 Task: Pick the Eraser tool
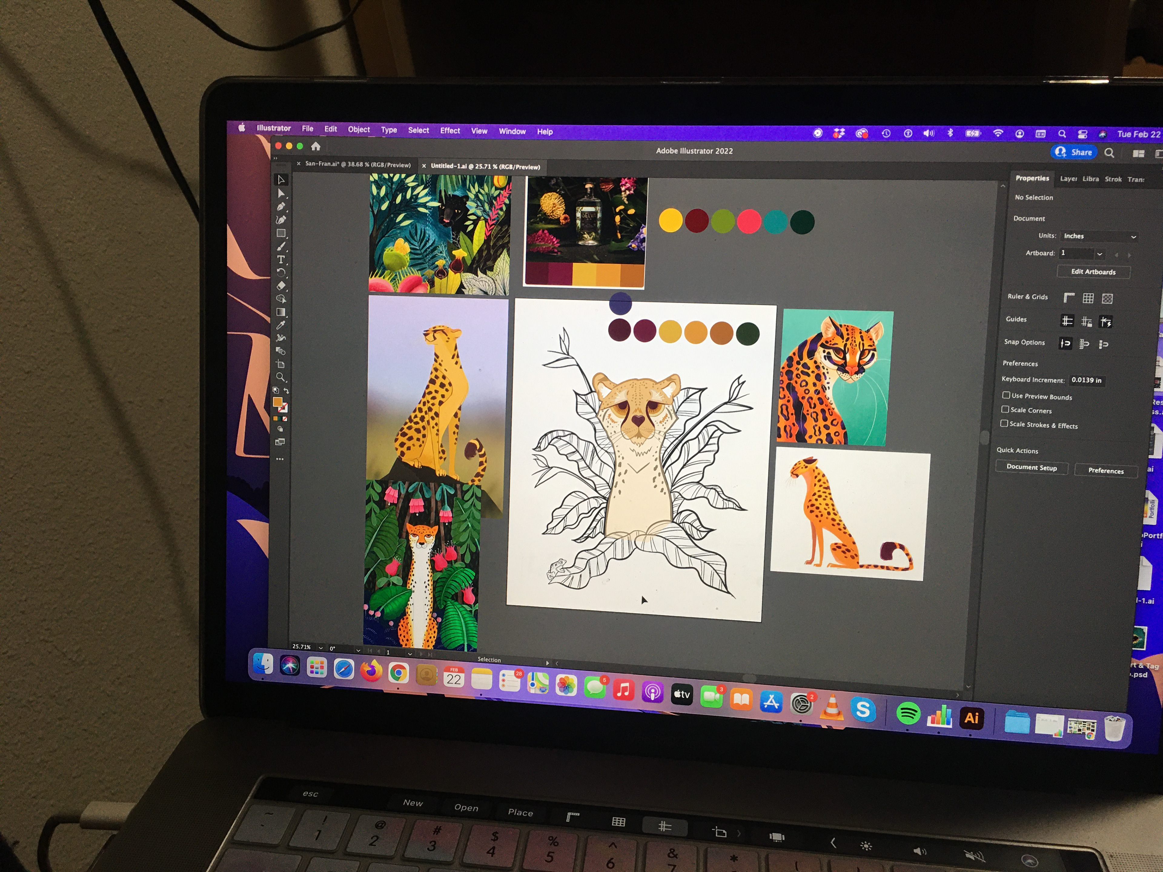tap(281, 286)
